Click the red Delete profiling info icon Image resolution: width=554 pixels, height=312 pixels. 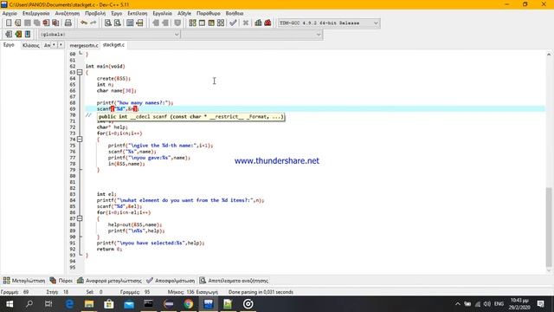[267, 23]
